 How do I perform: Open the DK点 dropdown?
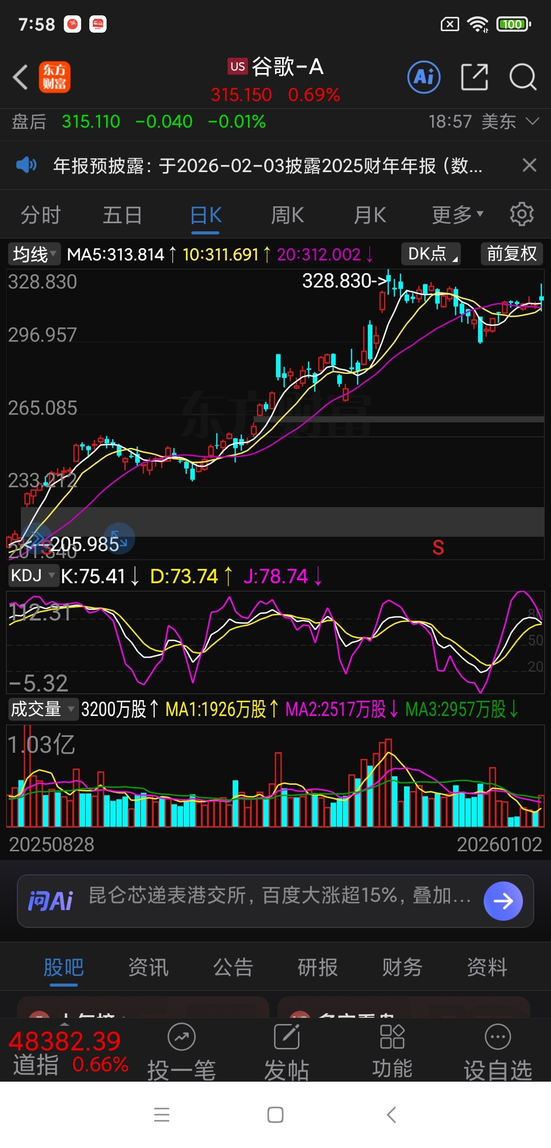(432, 254)
